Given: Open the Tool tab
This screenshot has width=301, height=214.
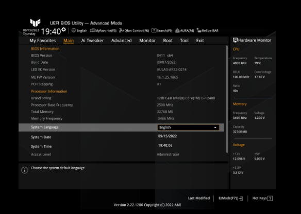Looking at the screenshot, I should tap(185, 41).
